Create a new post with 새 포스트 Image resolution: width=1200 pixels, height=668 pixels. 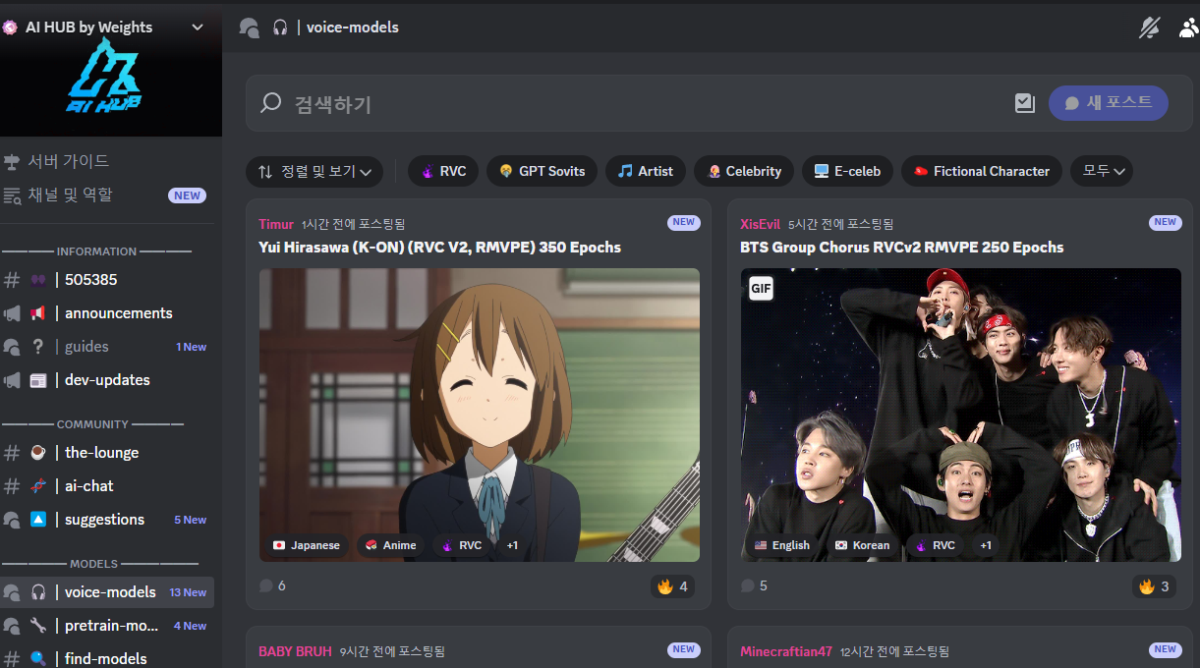click(x=1109, y=103)
